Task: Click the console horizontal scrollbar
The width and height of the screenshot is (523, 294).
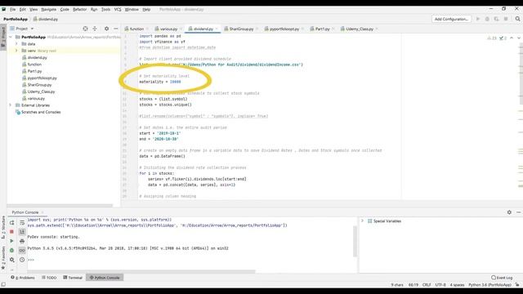Action: 141,272
